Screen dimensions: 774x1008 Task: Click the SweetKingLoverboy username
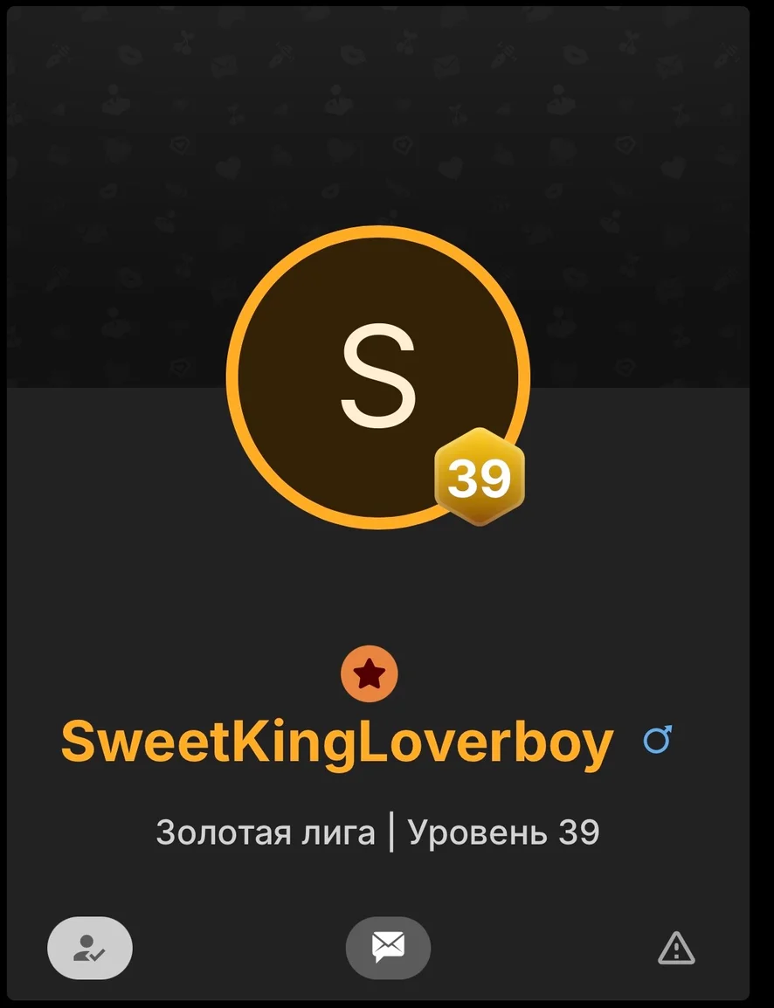click(336, 742)
